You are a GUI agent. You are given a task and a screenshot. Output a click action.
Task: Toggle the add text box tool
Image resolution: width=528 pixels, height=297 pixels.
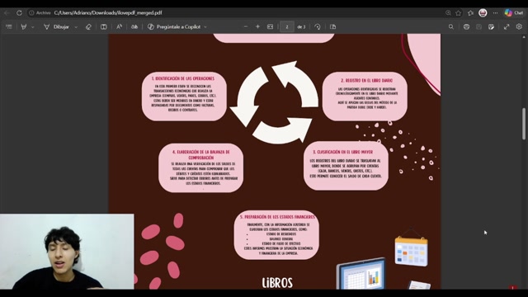[x=104, y=26]
